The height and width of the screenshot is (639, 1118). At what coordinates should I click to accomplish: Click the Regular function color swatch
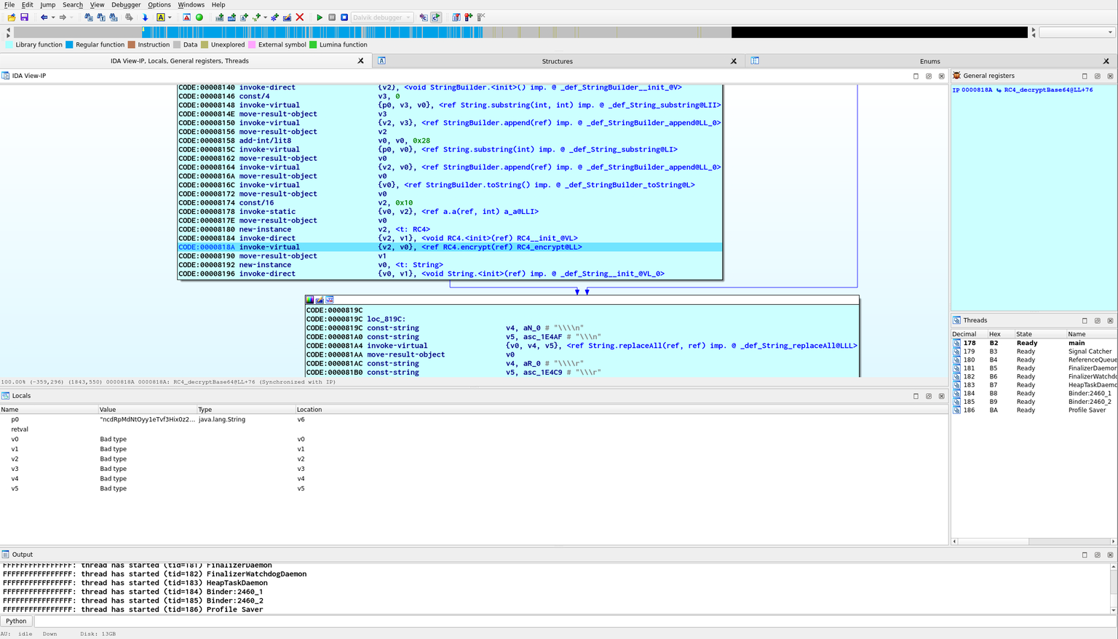point(69,44)
